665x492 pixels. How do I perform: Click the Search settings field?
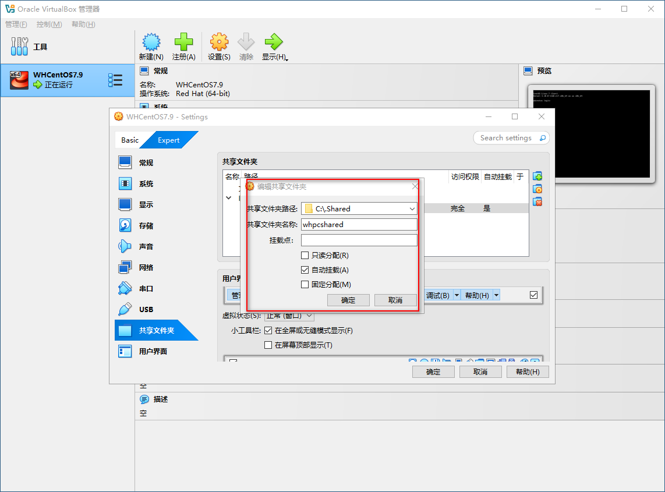point(511,138)
